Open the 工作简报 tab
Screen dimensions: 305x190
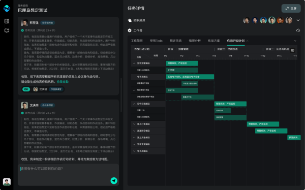pyautogui.click(x=137, y=41)
